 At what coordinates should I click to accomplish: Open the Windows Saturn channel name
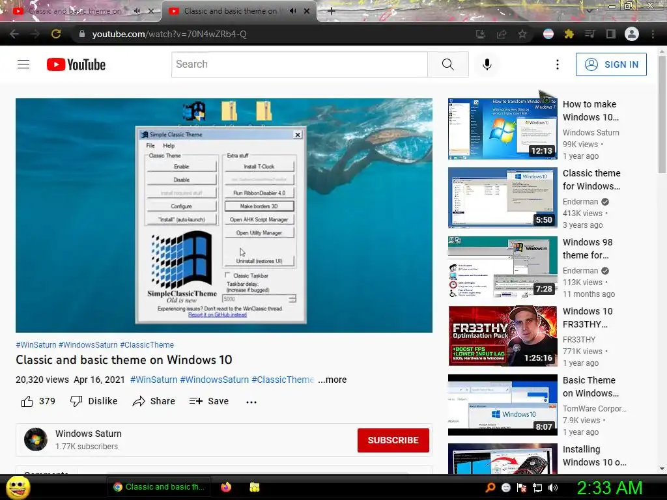click(89, 434)
